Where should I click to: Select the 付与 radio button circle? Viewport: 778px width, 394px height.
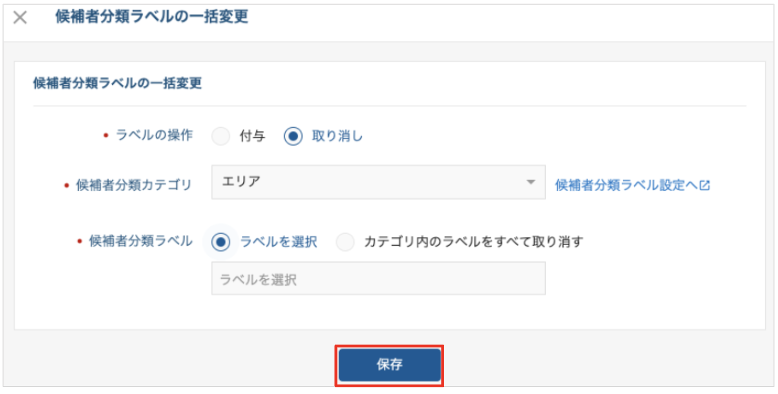tap(221, 136)
